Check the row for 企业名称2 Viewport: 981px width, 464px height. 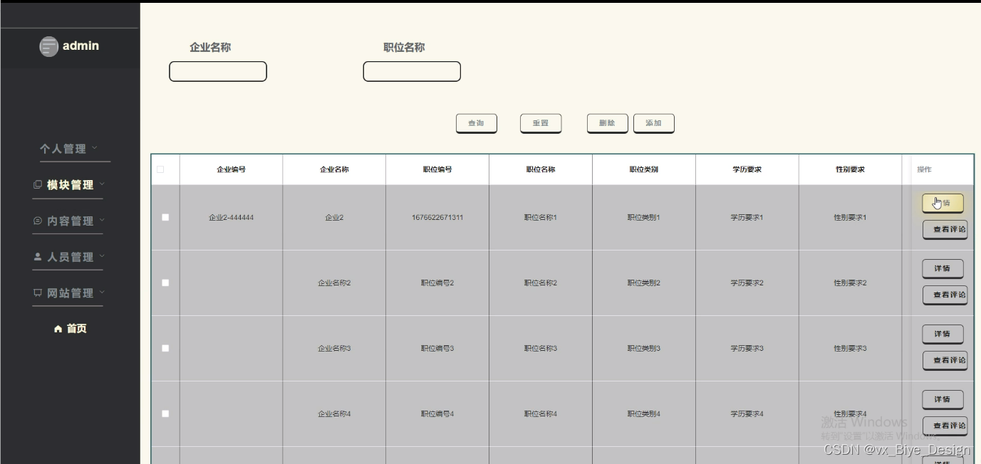[165, 283]
